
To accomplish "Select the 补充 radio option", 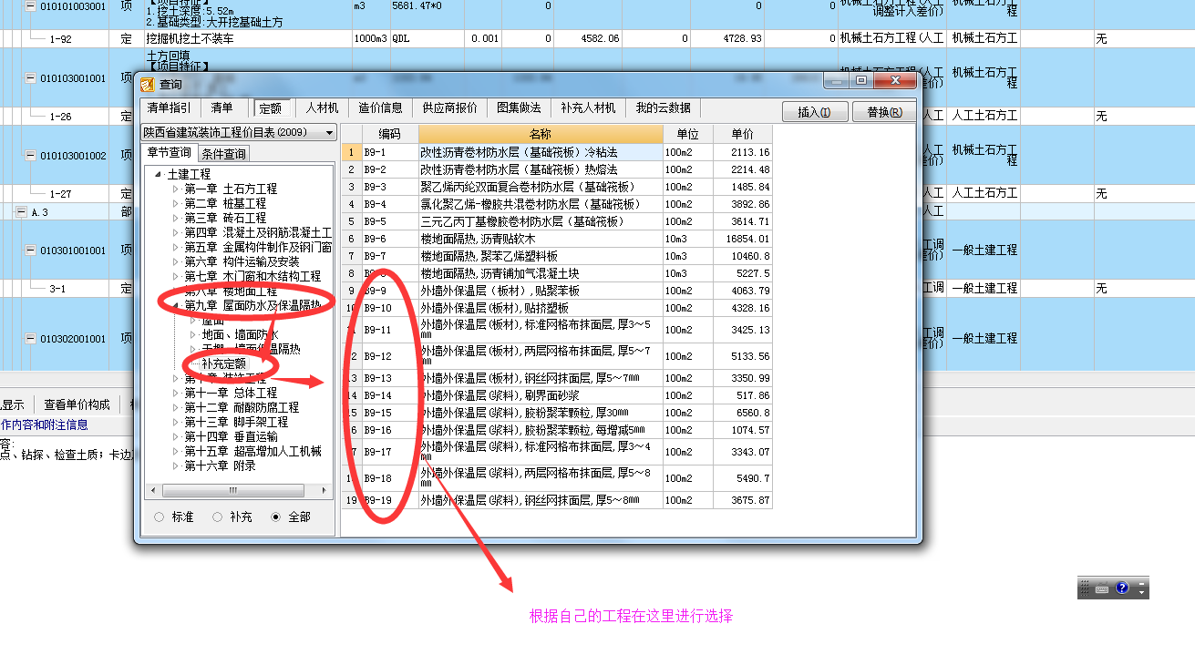I will point(217,517).
